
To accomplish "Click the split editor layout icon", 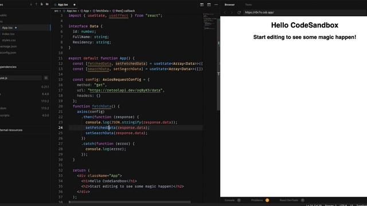I will tap(202, 5).
